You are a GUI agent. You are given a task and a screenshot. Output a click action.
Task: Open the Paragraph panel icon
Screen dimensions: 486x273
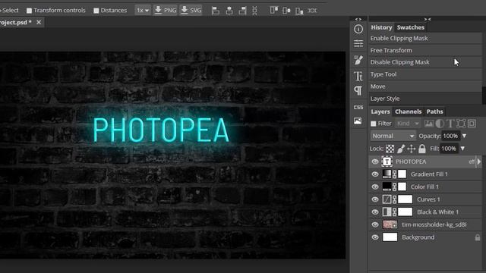pos(358,91)
